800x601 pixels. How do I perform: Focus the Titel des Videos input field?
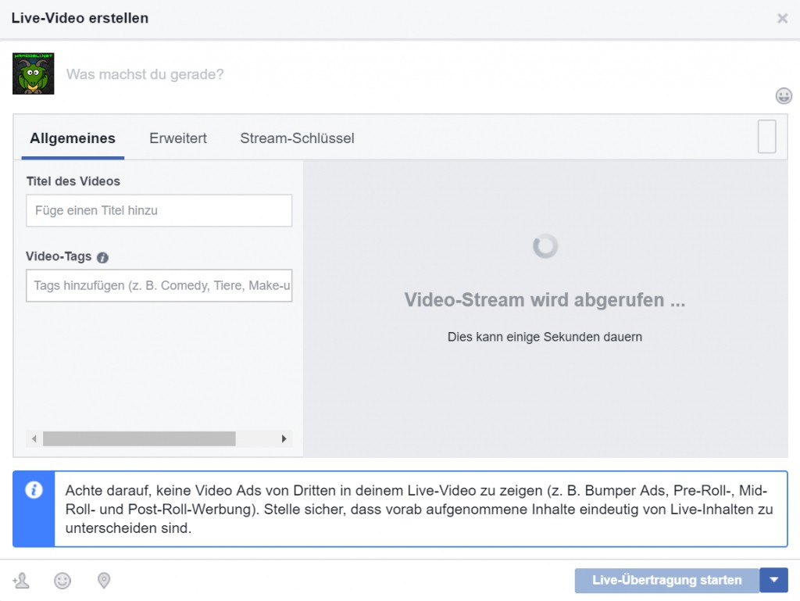[x=159, y=211]
